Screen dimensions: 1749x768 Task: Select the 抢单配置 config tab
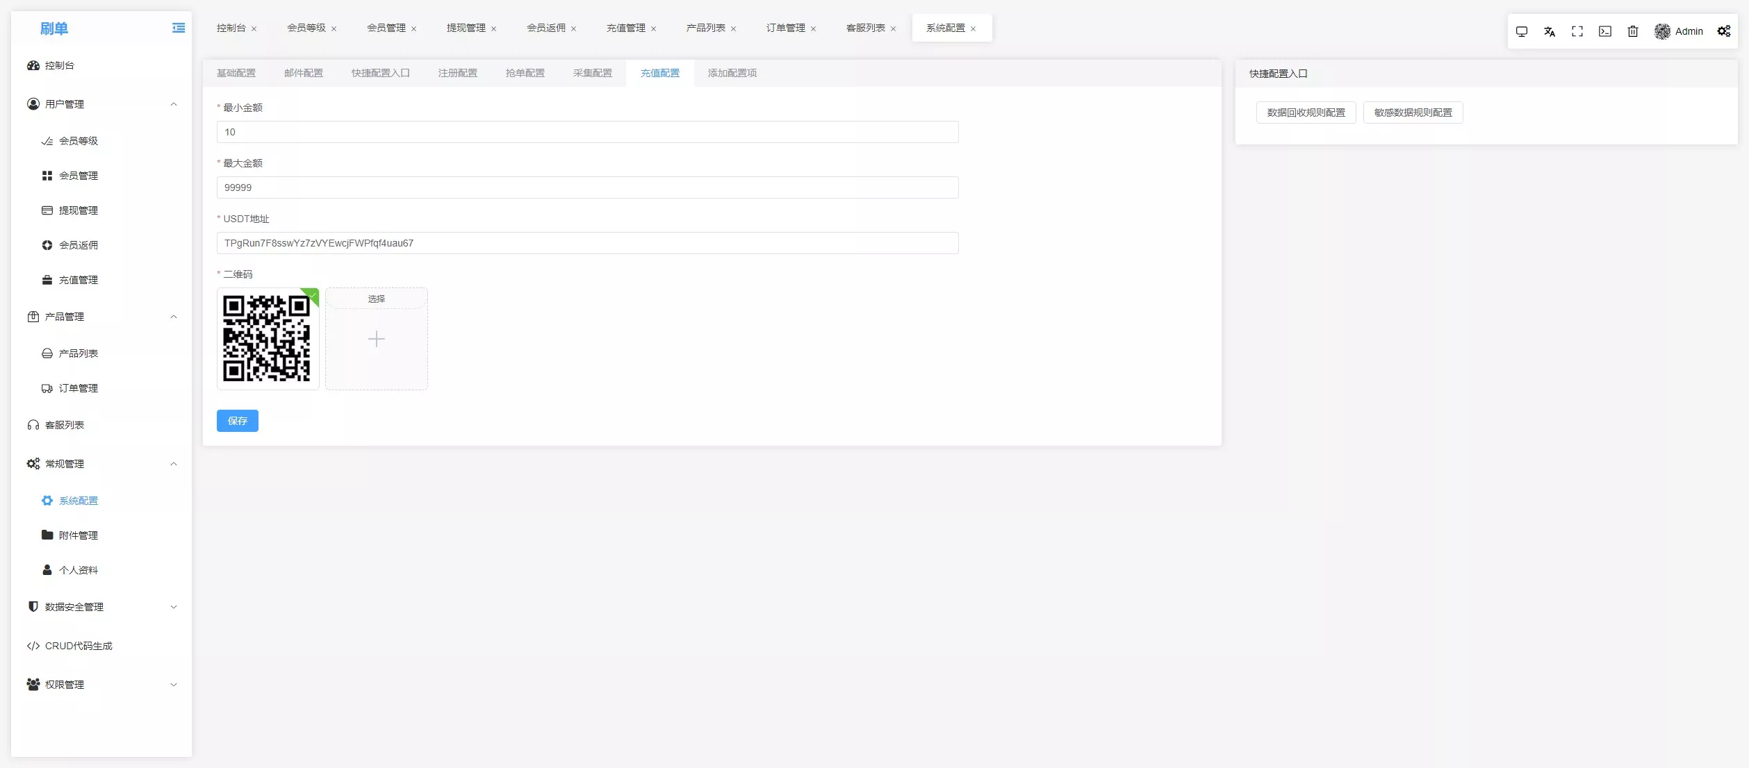[x=525, y=73]
